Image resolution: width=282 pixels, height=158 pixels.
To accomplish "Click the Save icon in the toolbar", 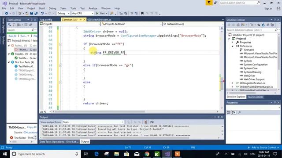I will pos(31,14).
